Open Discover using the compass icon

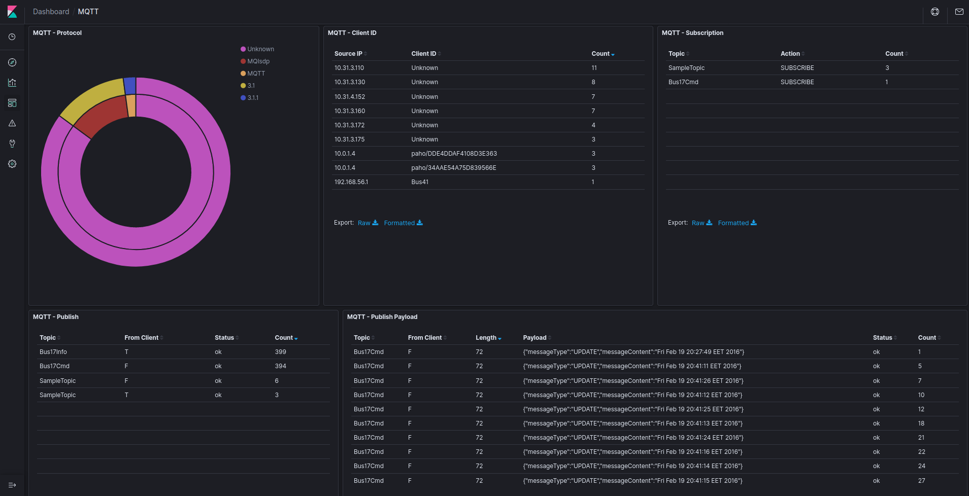[x=12, y=62]
